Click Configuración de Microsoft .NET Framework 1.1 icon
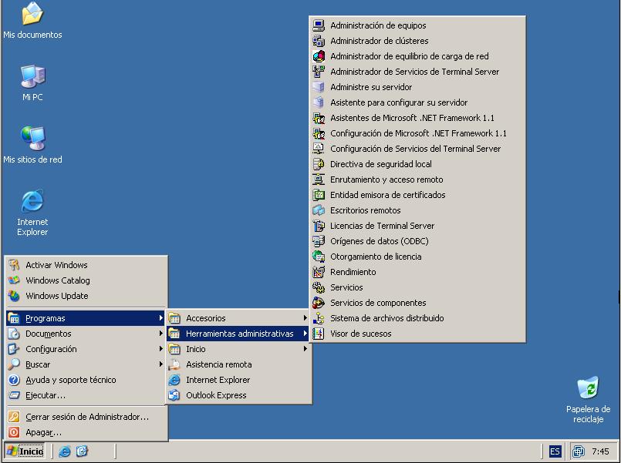Viewport: 621px width, 463px height. click(319, 133)
